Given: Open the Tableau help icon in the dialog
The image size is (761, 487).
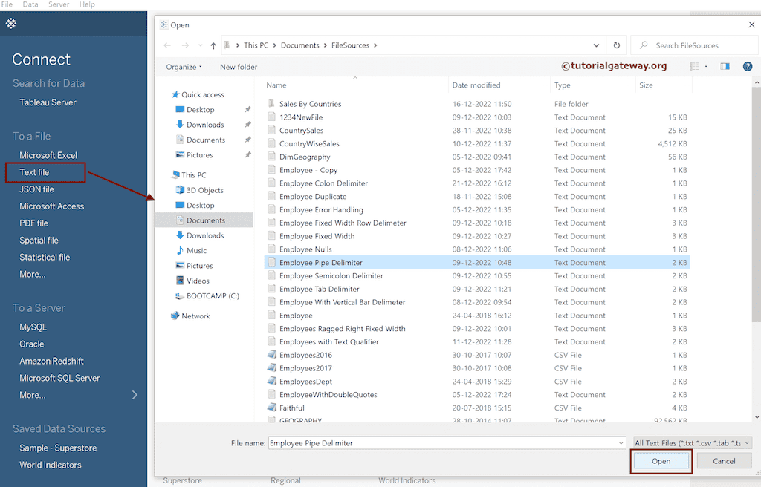Looking at the screenshot, I should [x=748, y=66].
